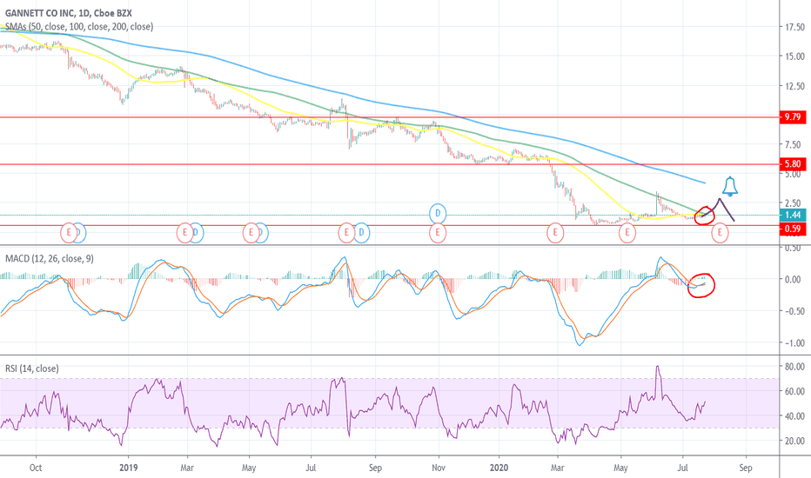Open earnings marker E near Aug 2019
This screenshot has height=478, width=811.
point(346,233)
